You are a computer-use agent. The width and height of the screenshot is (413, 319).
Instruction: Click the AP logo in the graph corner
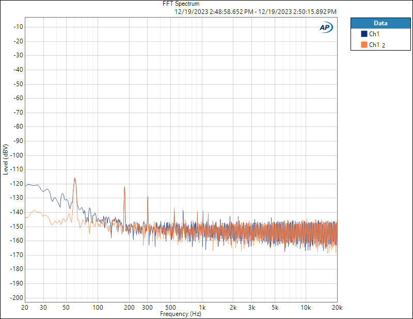pos(326,27)
